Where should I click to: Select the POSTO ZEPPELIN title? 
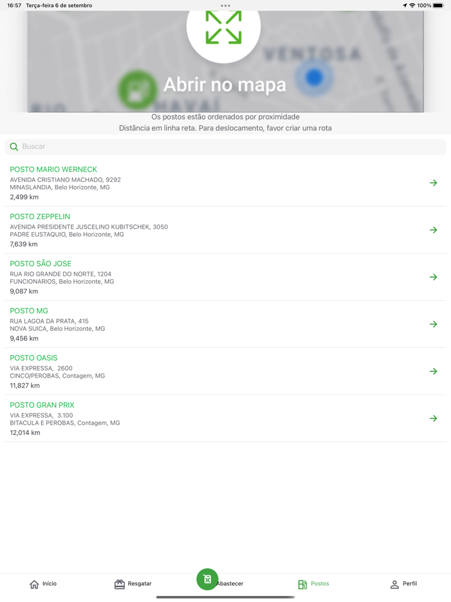(40, 217)
